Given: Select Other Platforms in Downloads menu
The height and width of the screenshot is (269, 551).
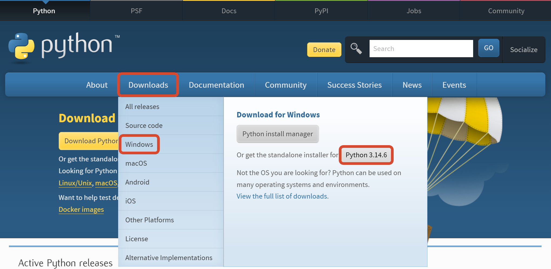Looking at the screenshot, I should (x=171, y=220).
